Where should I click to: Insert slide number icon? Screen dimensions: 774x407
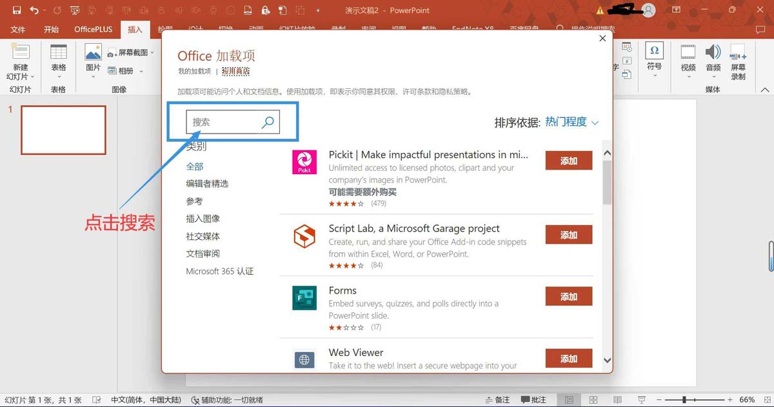[626, 61]
